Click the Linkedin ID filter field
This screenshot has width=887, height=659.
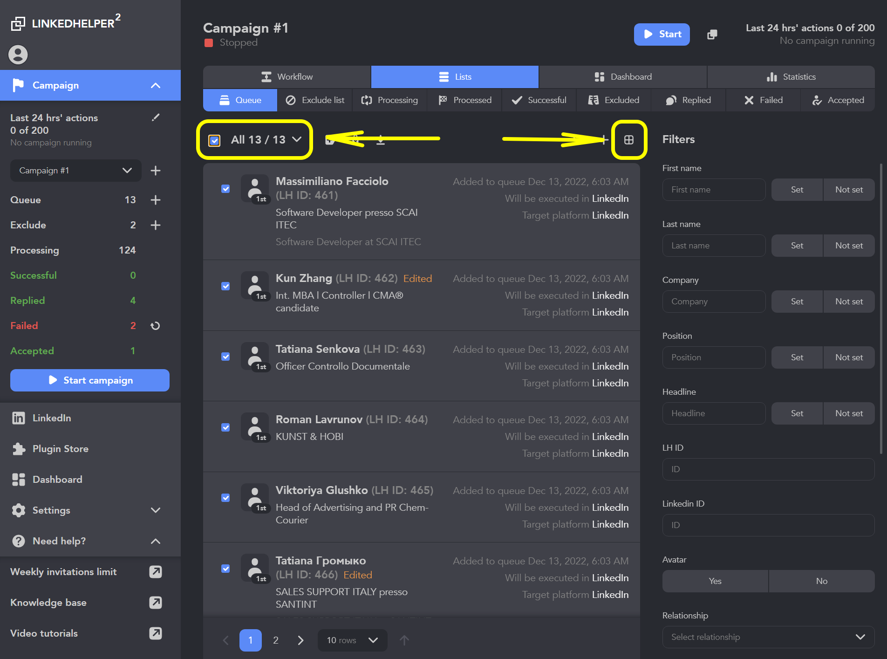(768, 525)
